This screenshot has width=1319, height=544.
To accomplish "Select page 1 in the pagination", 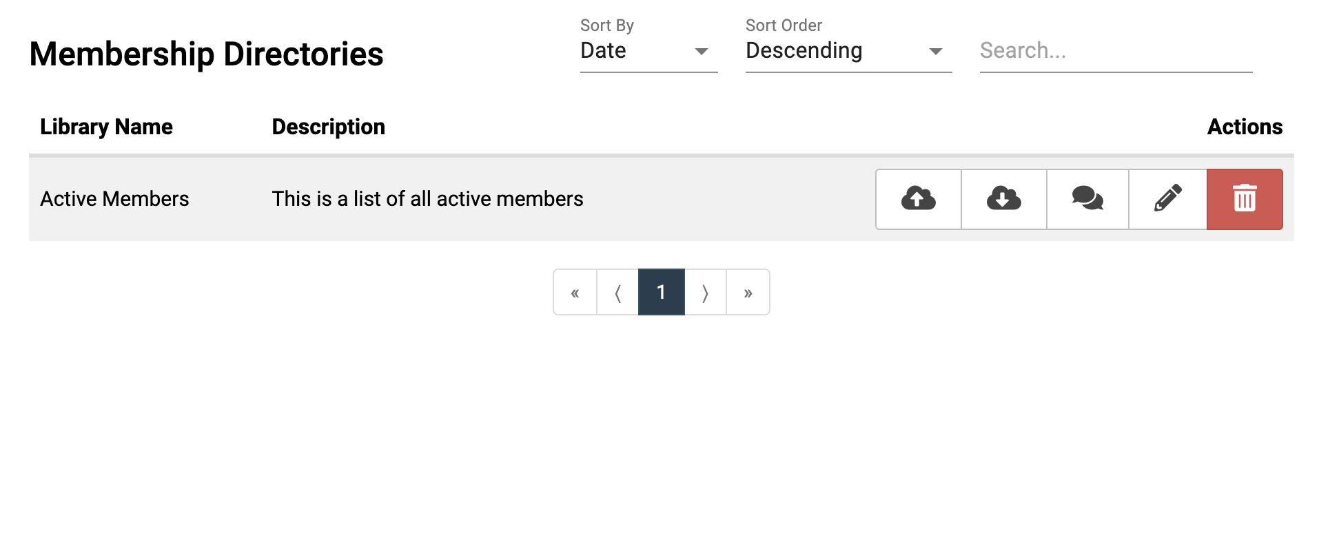I will tap(661, 293).
